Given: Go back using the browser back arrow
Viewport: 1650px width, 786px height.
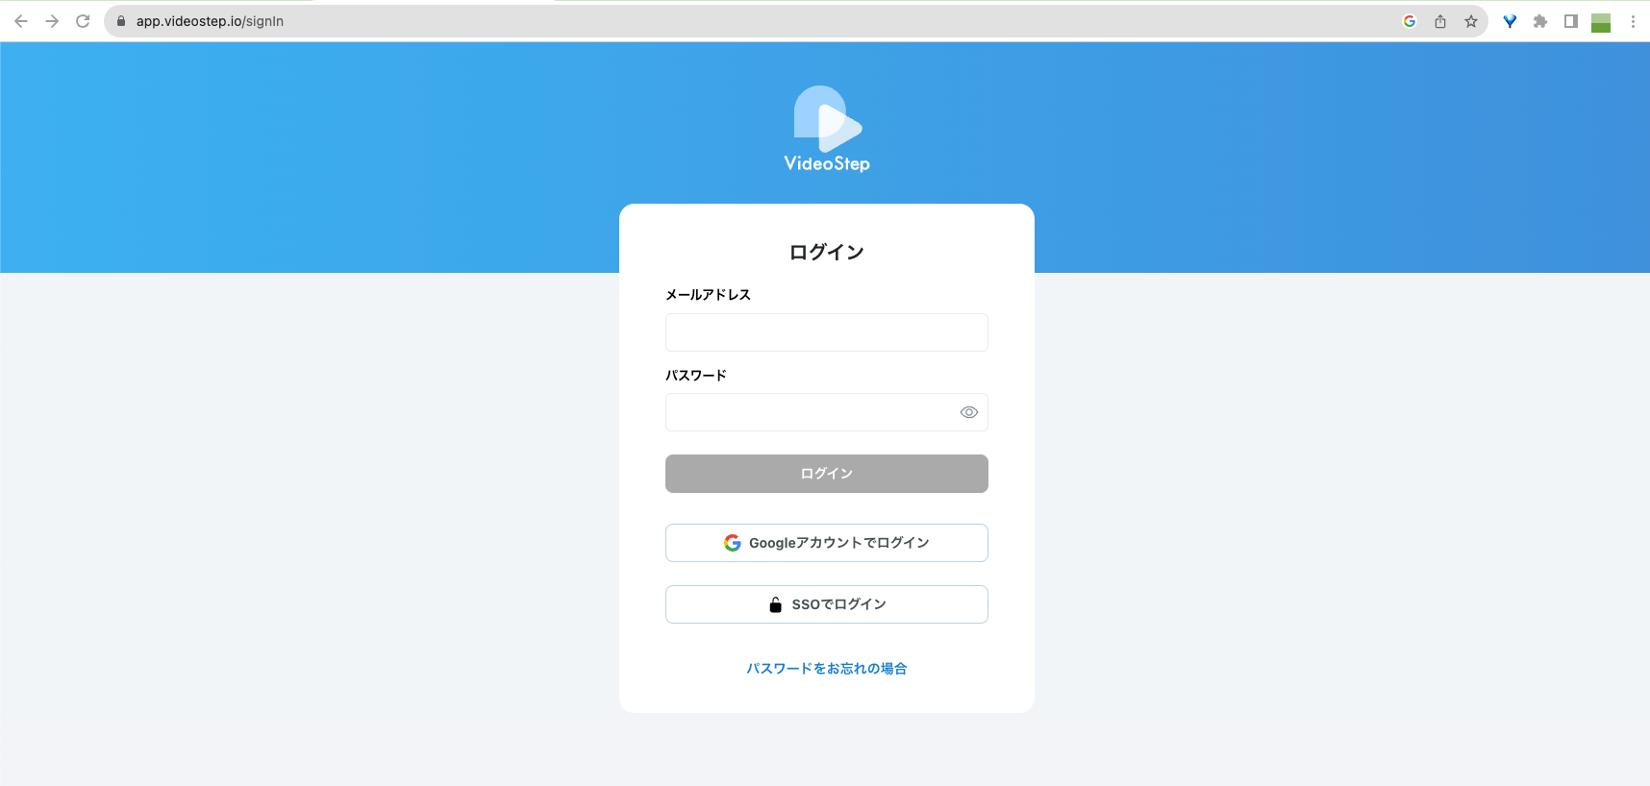Looking at the screenshot, I should (x=21, y=21).
